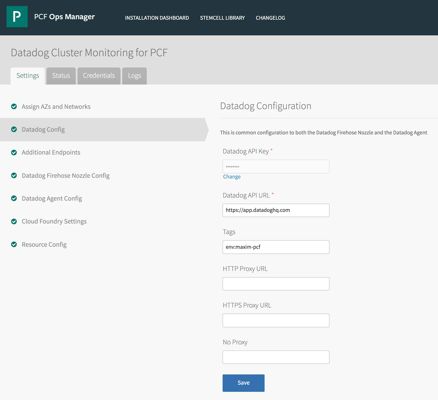
Task: Click the checkmark icon beside Additional Endpoints
Action: [14, 153]
